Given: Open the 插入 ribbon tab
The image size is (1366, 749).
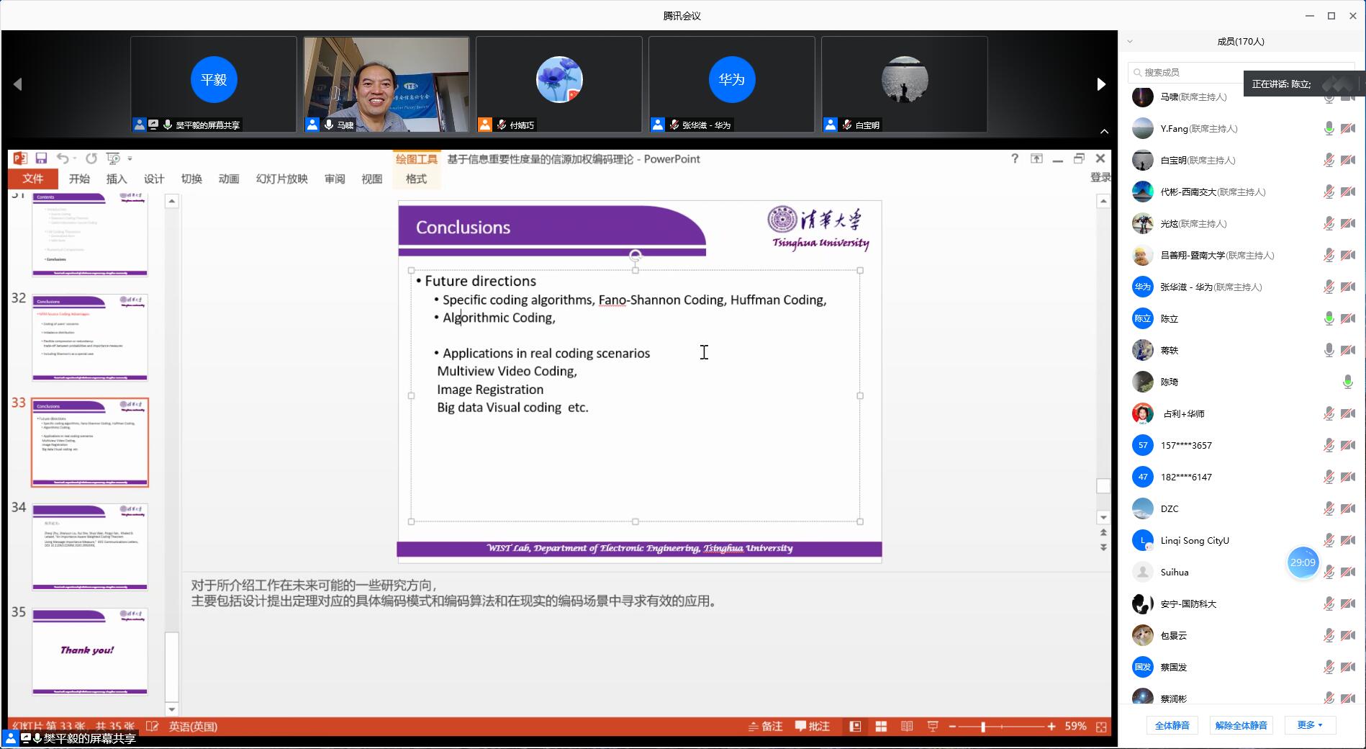Looking at the screenshot, I should [117, 179].
